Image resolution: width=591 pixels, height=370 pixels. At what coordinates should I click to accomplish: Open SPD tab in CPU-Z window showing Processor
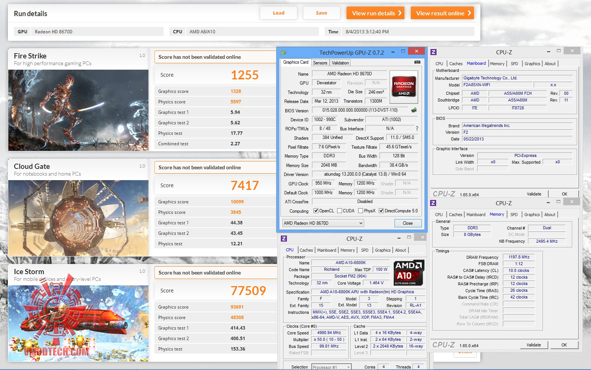(365, 250)
